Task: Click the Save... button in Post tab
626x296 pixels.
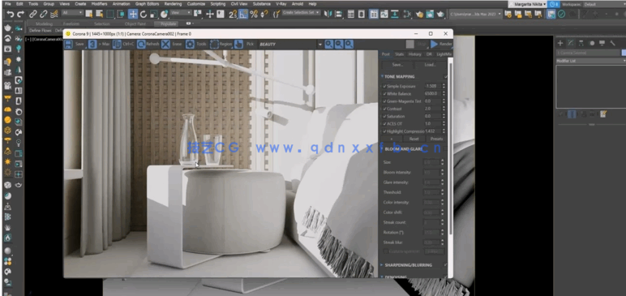Action: (x=397, y=64)
